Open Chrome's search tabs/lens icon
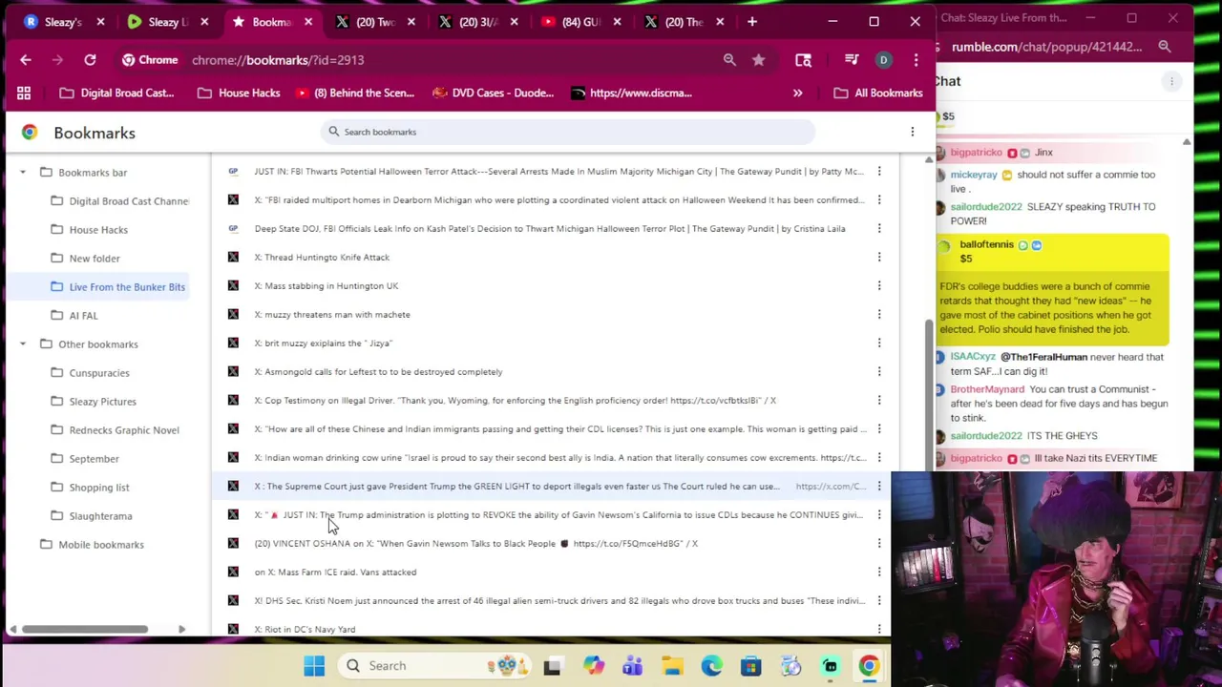This screenshot has height=687, width=1222. pos(803,60)
